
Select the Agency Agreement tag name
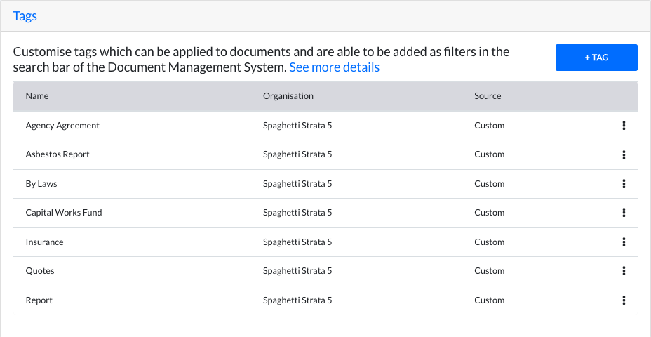(x=62, y=126)
